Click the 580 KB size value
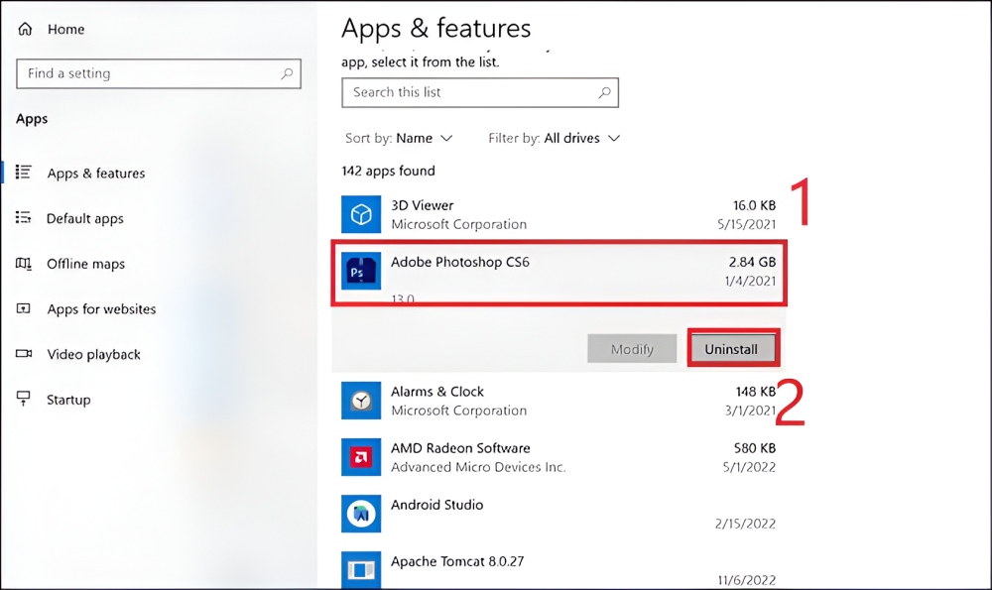Image resolution: width=992 pixels, height=590 pixels. [x=755, y=448]
